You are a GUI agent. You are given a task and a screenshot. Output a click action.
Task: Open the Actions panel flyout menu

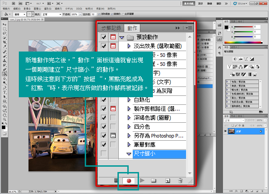coord(189,28)
